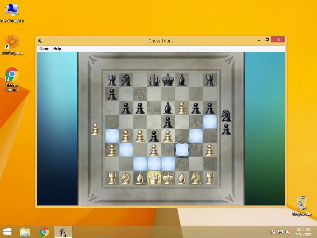Image resolution: width=317 pixels, height=238 pixels.
Task: Select the white rook on a1
Action: point(112,178)
